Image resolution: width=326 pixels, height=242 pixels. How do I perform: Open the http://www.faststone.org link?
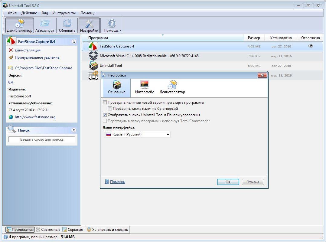coord(35,117)
